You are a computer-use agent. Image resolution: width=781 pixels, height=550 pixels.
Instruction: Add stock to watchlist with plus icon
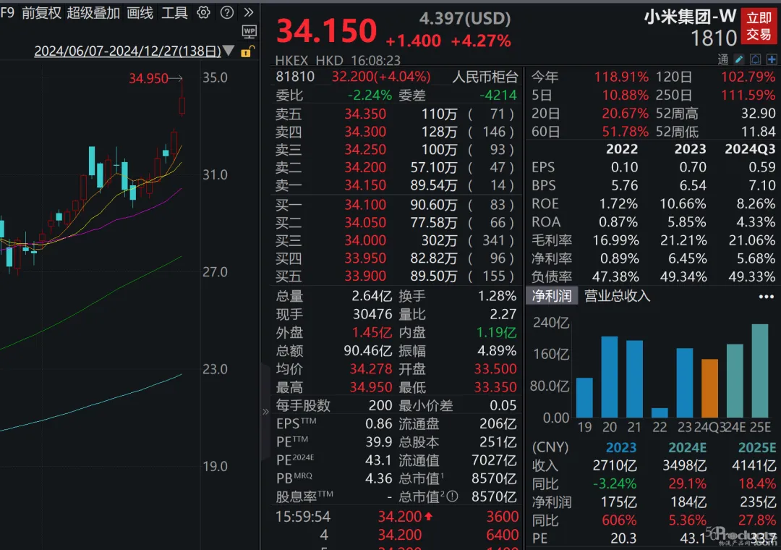(772, 60)
